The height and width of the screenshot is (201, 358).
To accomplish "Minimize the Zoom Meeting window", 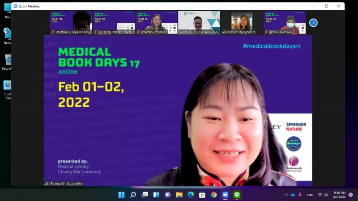I will (x=315, y=6).
